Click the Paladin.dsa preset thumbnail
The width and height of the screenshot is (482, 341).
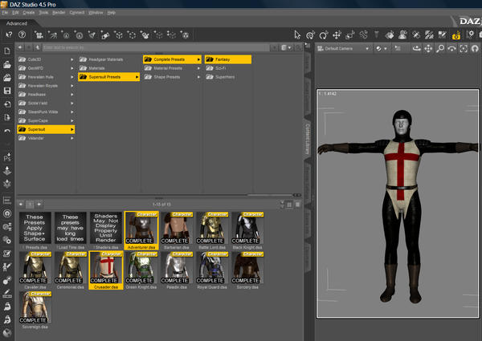click(x=174, y=269)
